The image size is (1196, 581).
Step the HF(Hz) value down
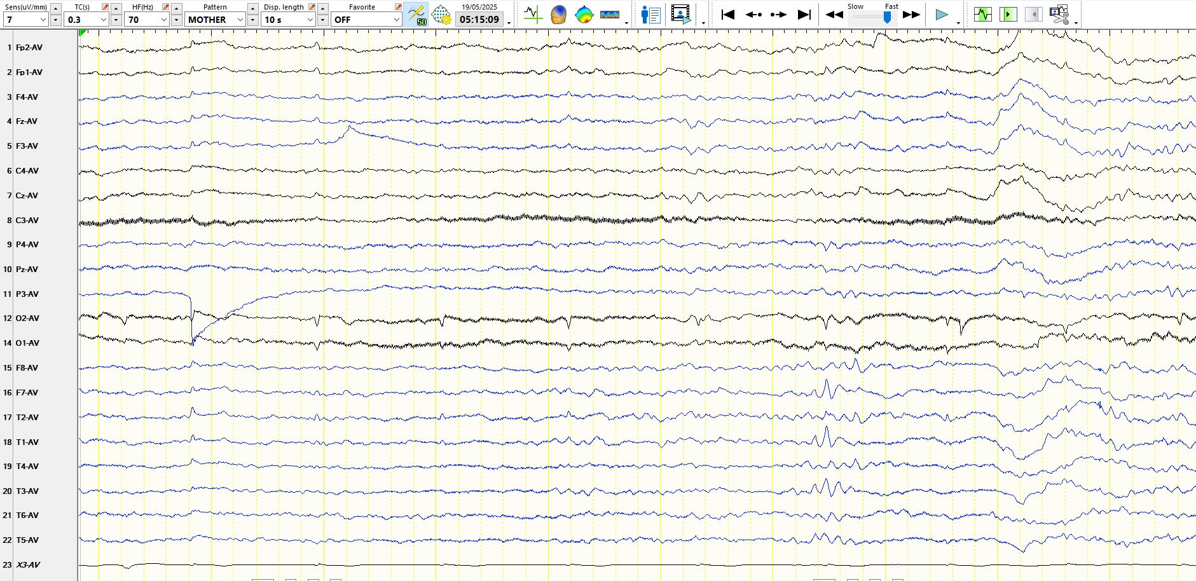tap(176, 20)
